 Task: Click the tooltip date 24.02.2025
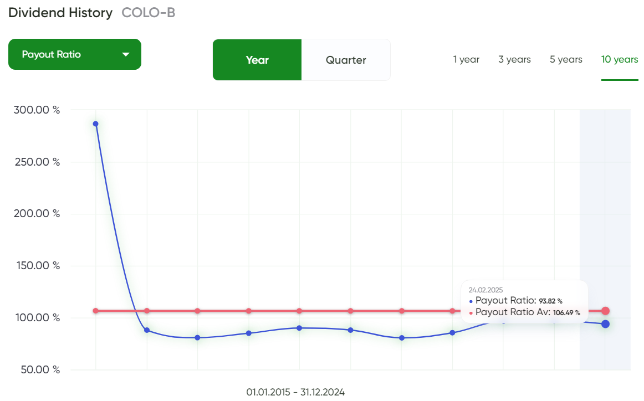pos(485,290)
